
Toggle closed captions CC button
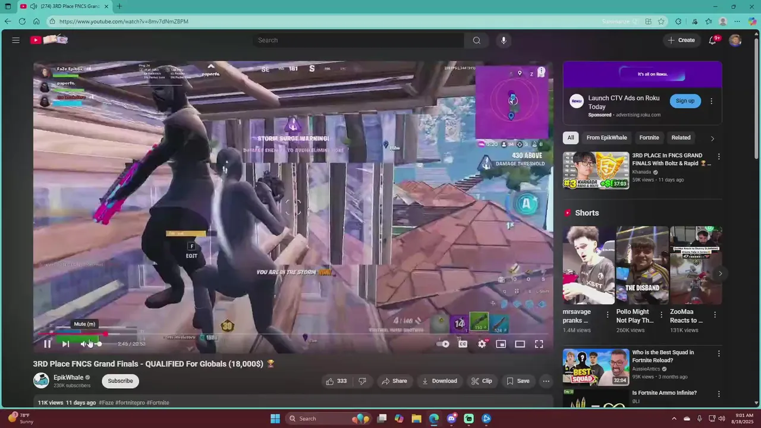tap(463, 344)
